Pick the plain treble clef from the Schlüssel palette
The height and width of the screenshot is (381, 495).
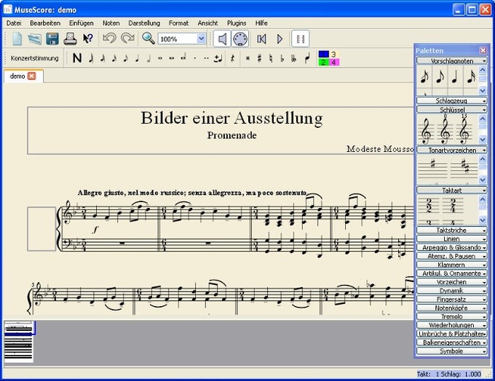coord(426,131)
